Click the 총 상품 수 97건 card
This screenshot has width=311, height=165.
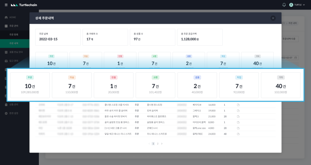[152, 37]
